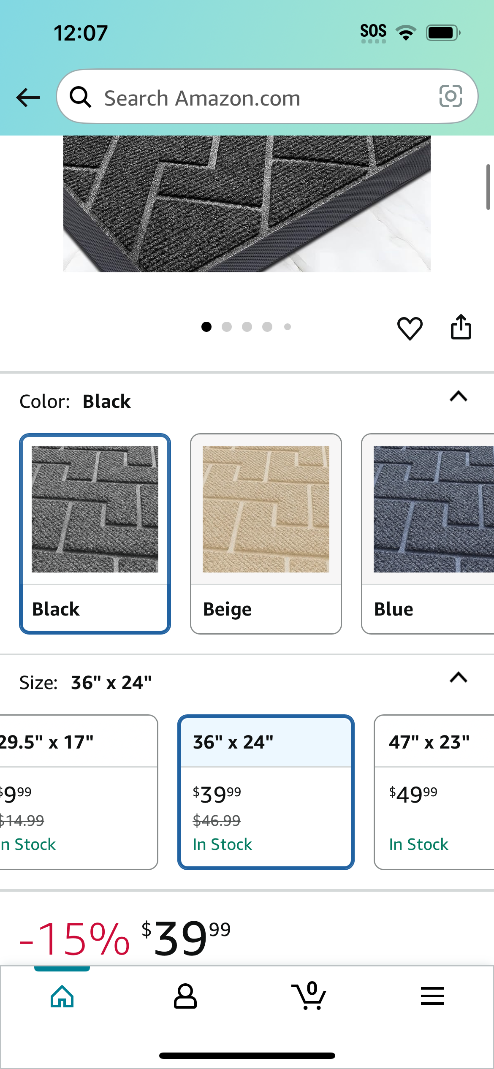Screen dimensions: 494x1069
Task: Focus the Search Amazon.com field
Action: click(267, 97)
